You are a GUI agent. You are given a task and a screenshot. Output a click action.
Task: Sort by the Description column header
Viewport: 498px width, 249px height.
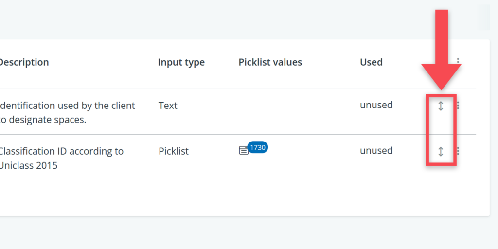click(24, 62)
